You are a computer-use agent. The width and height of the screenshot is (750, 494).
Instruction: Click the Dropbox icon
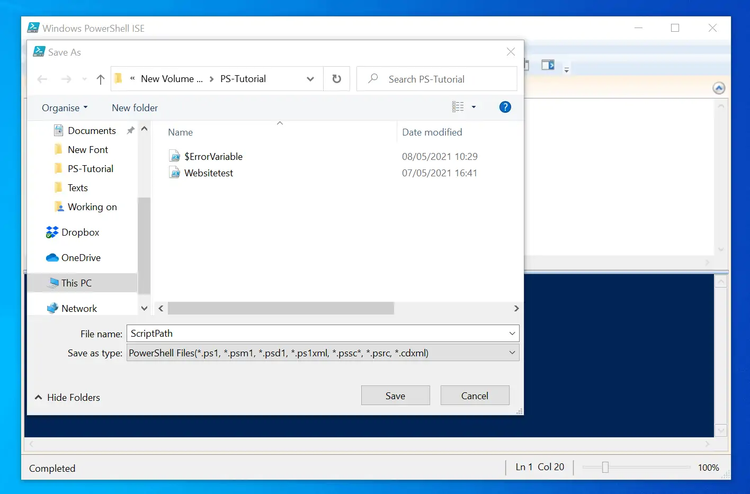pyautogui.click(x=52, y=232)
